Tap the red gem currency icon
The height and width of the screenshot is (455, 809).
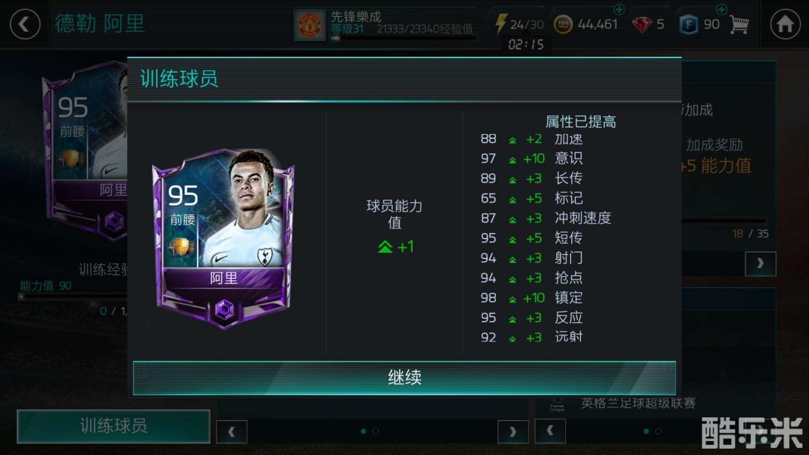642,25
